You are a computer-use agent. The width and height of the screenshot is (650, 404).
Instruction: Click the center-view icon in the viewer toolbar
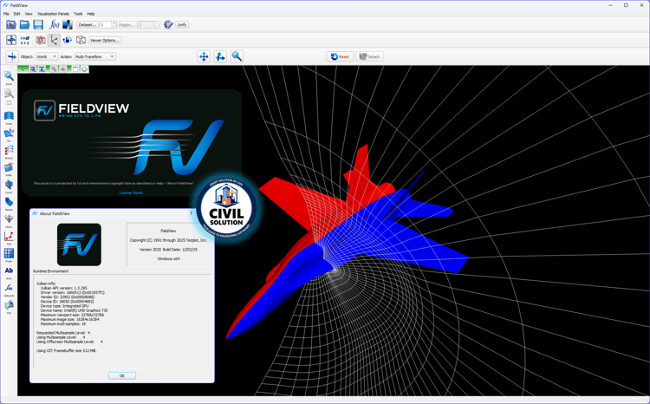coord(11,40)
